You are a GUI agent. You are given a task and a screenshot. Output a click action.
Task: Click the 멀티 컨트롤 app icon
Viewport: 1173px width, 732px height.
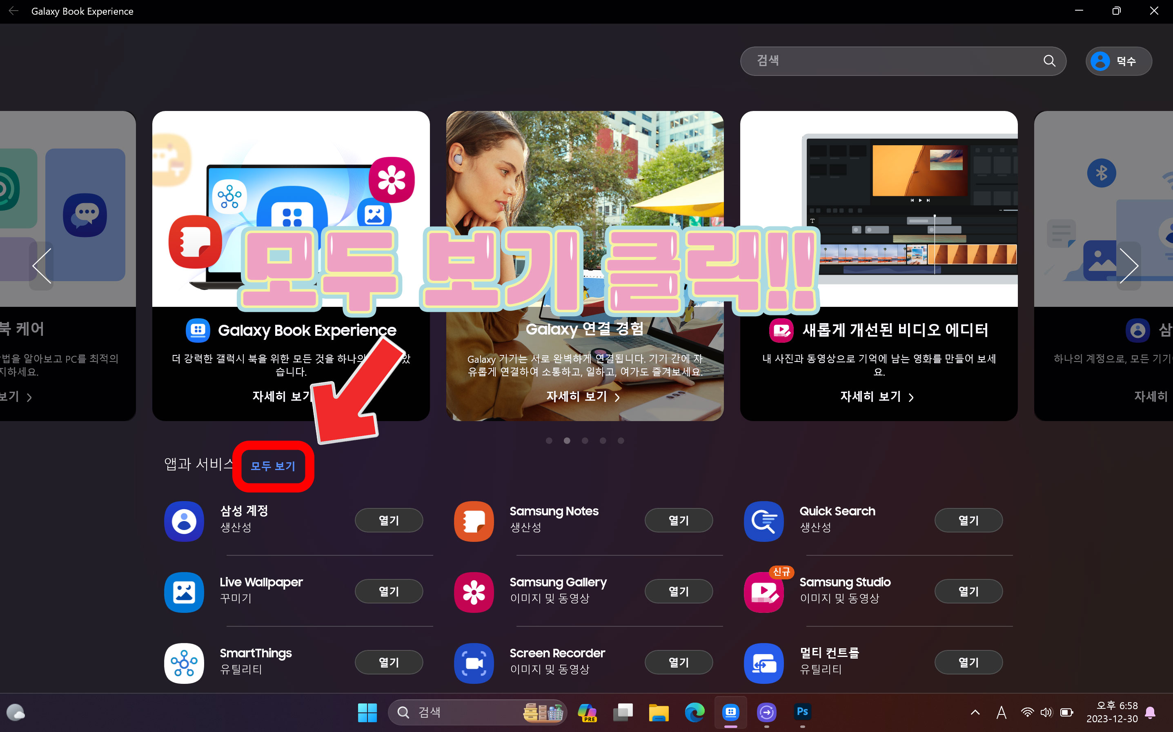coord(763,663)
